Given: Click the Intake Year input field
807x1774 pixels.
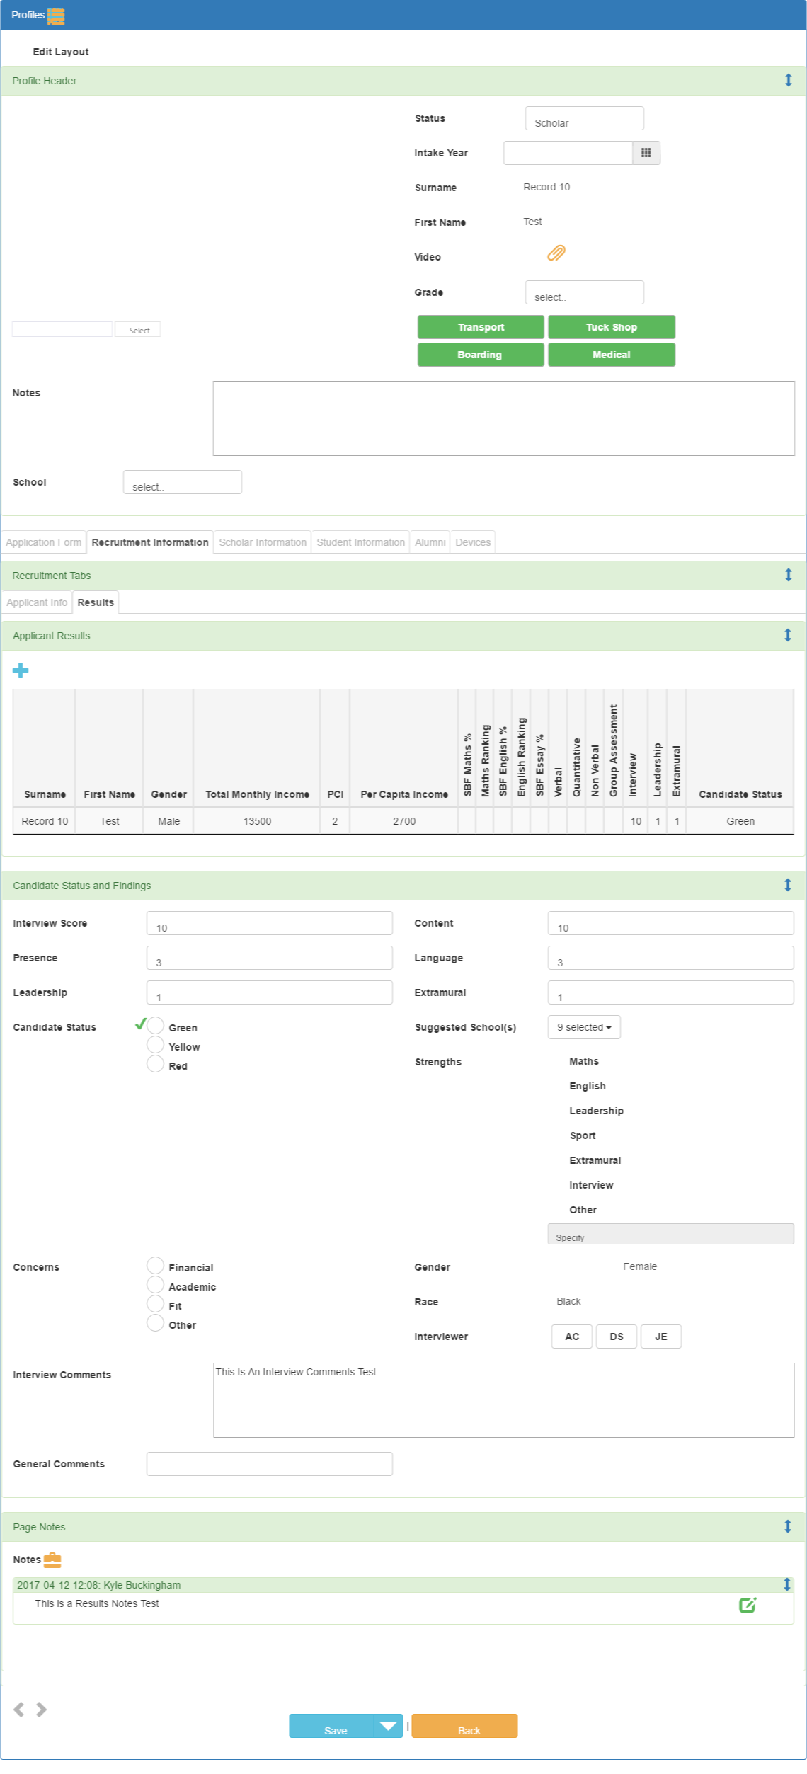Looking at the screenshot, I should tap(568, 153).
